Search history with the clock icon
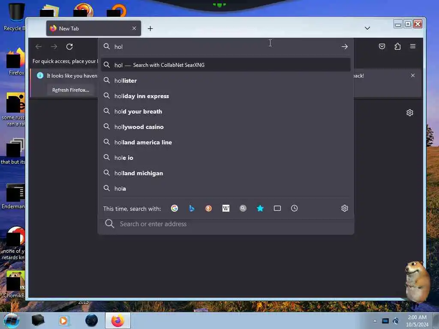 tap(294, 208)
